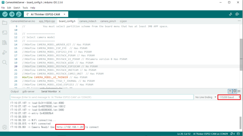
Task: Clear the Serial Monitor output
Action: coord(239,91)
